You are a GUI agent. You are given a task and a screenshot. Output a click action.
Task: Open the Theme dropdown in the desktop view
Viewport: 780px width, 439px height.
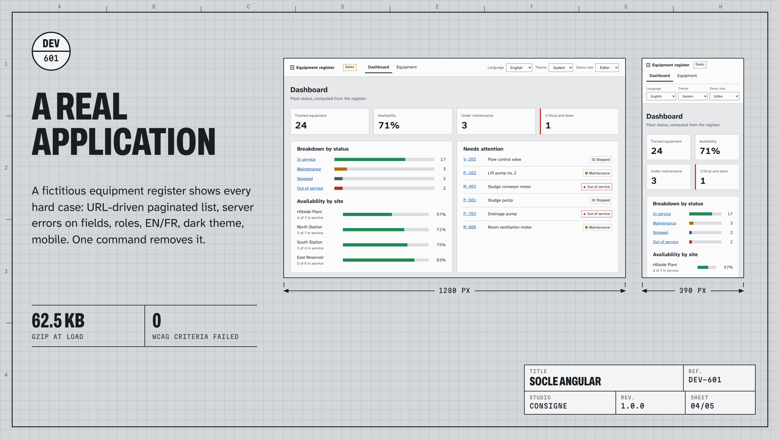click(x=561, y=68)
